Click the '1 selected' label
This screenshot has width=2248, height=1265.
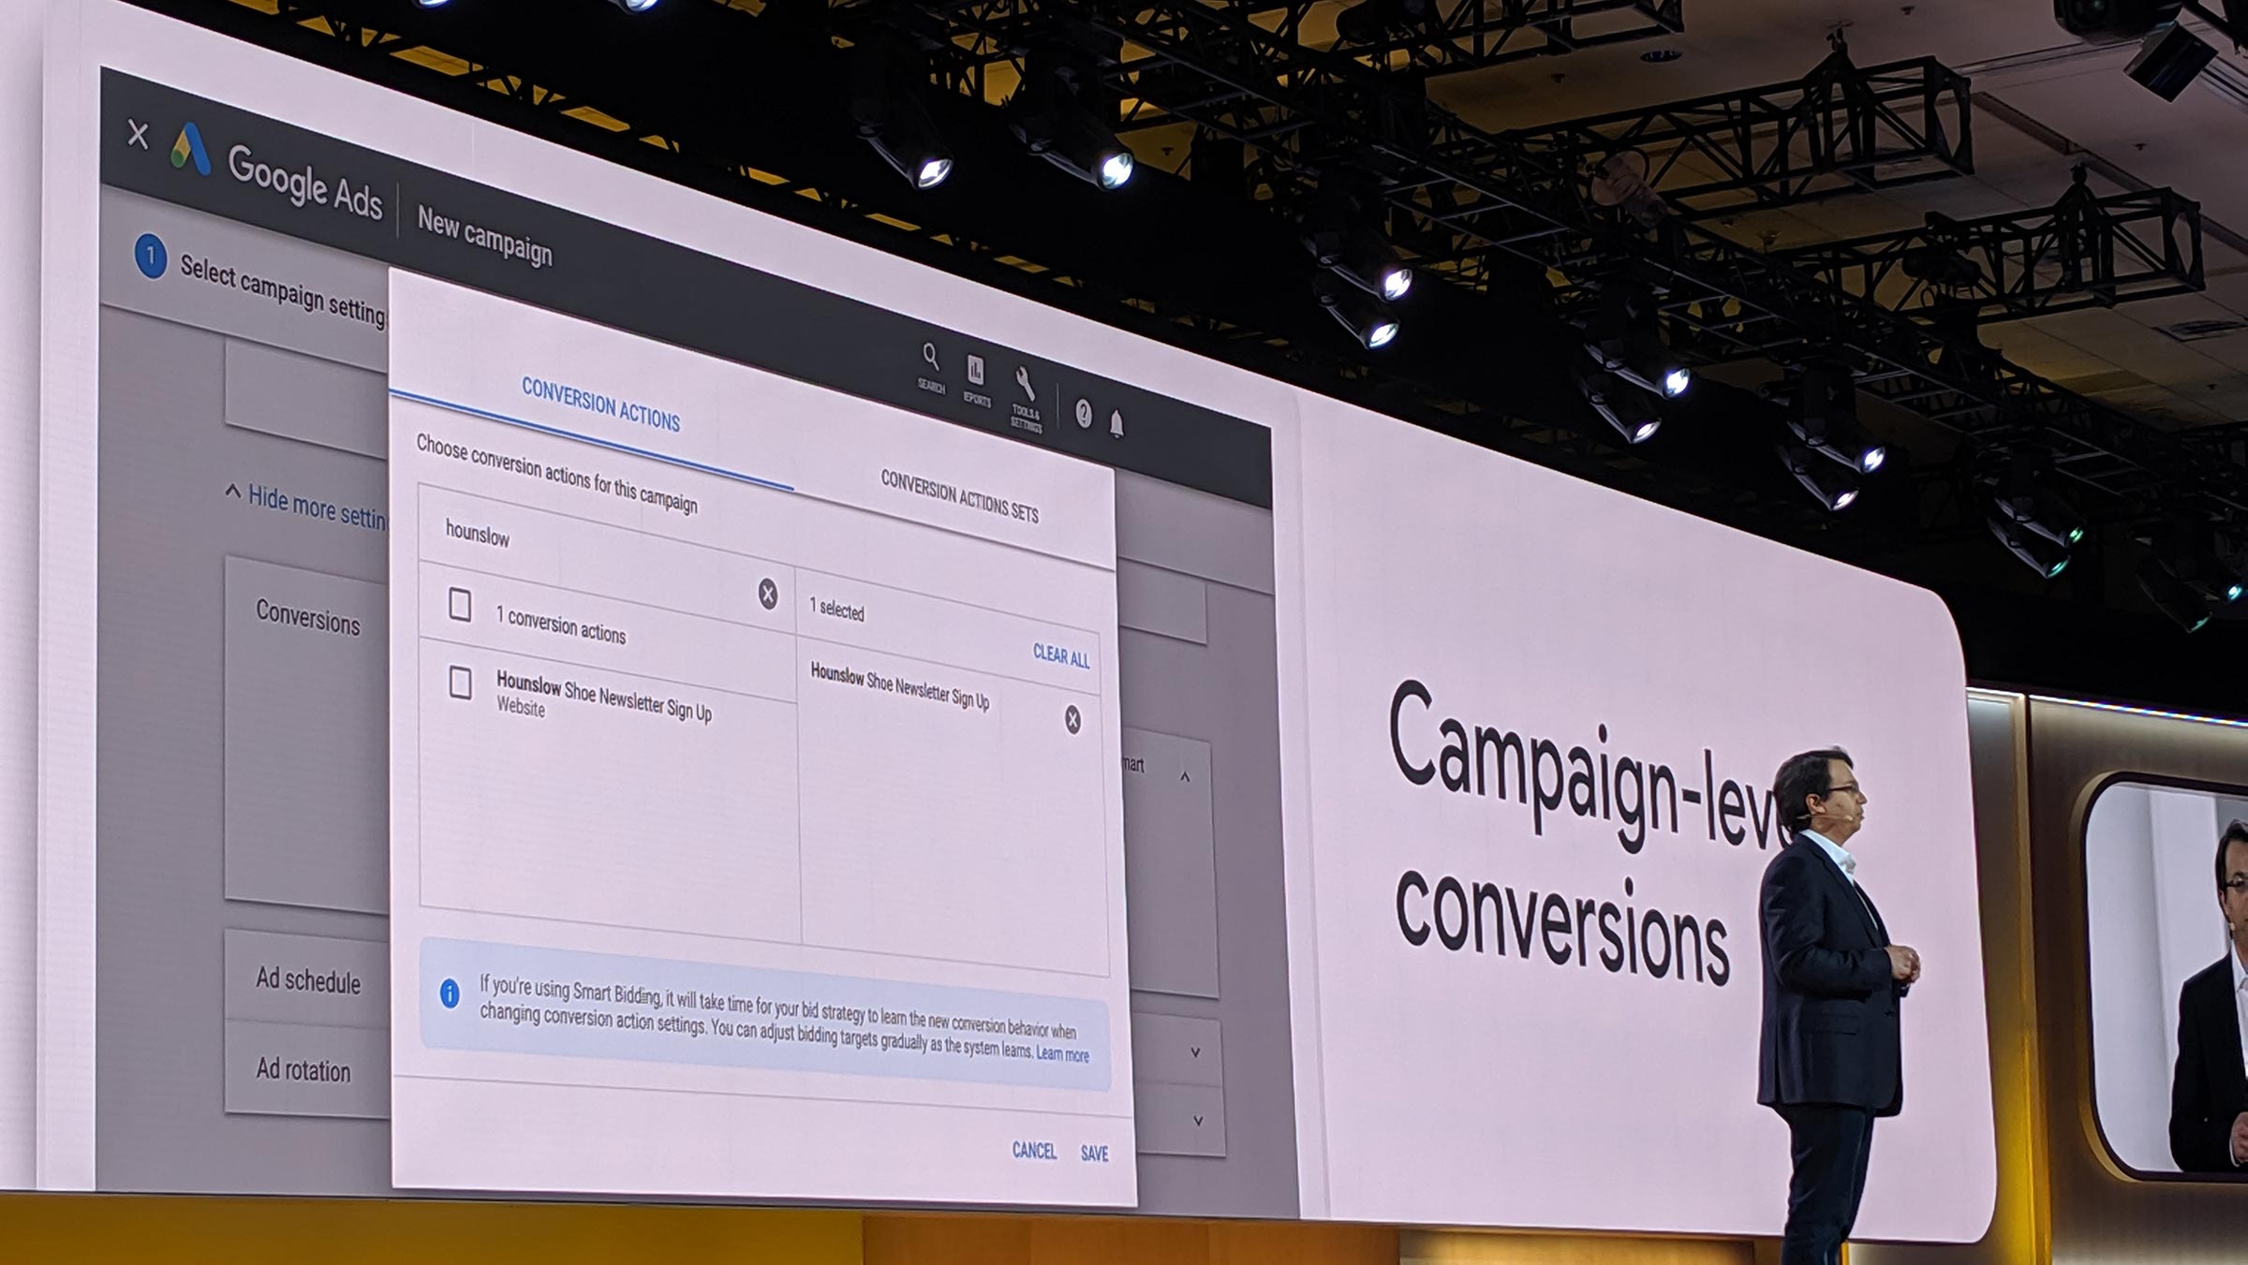[x=836, y=609]
